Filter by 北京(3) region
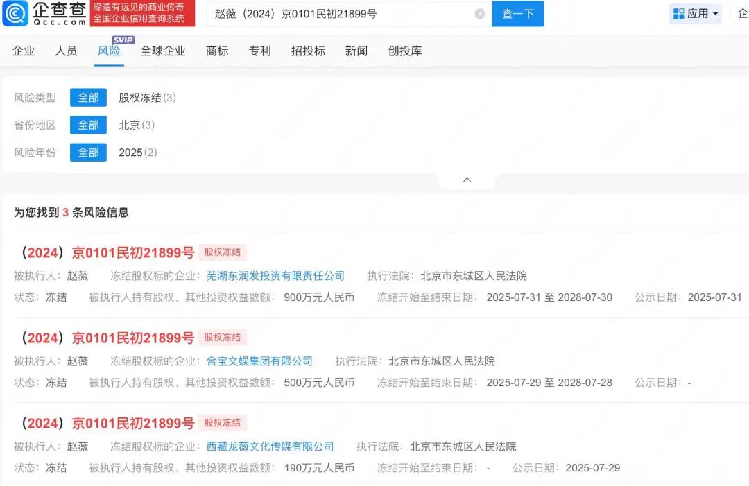749x486 pixels. (x=137, y=125)
